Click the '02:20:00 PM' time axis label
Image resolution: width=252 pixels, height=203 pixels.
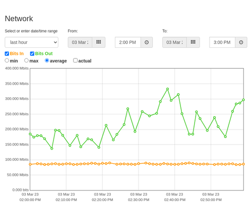(102, 200)
